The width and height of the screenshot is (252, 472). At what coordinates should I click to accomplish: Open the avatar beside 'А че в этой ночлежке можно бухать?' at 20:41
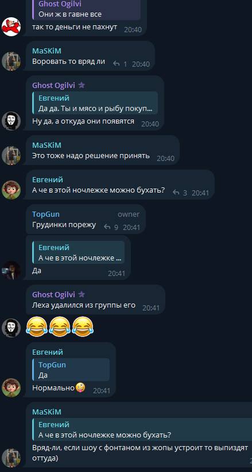point(11,190)
